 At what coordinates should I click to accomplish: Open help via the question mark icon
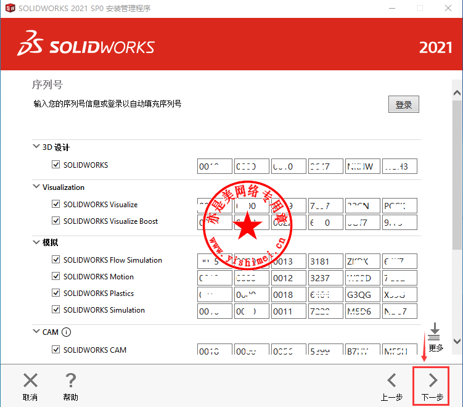click(71, 380)
